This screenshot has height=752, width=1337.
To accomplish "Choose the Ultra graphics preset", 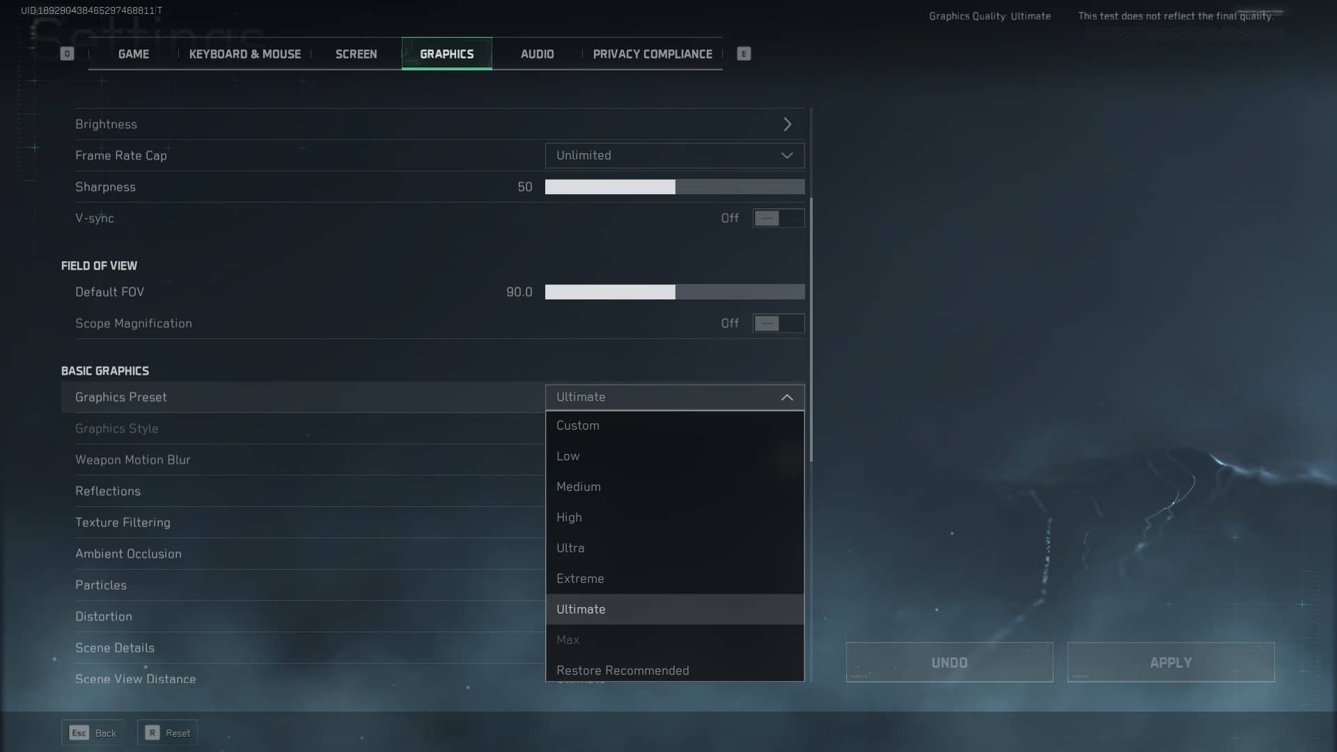I will pyautogui.click(x=675, y=548).
